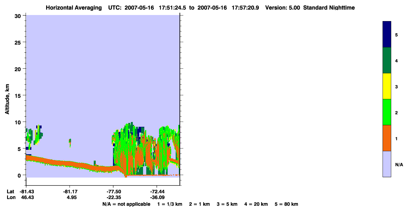Image resolution: width=416 pixels, height=213 pixels.
Task: Click the altitude tick label 15
Action: 19,95
